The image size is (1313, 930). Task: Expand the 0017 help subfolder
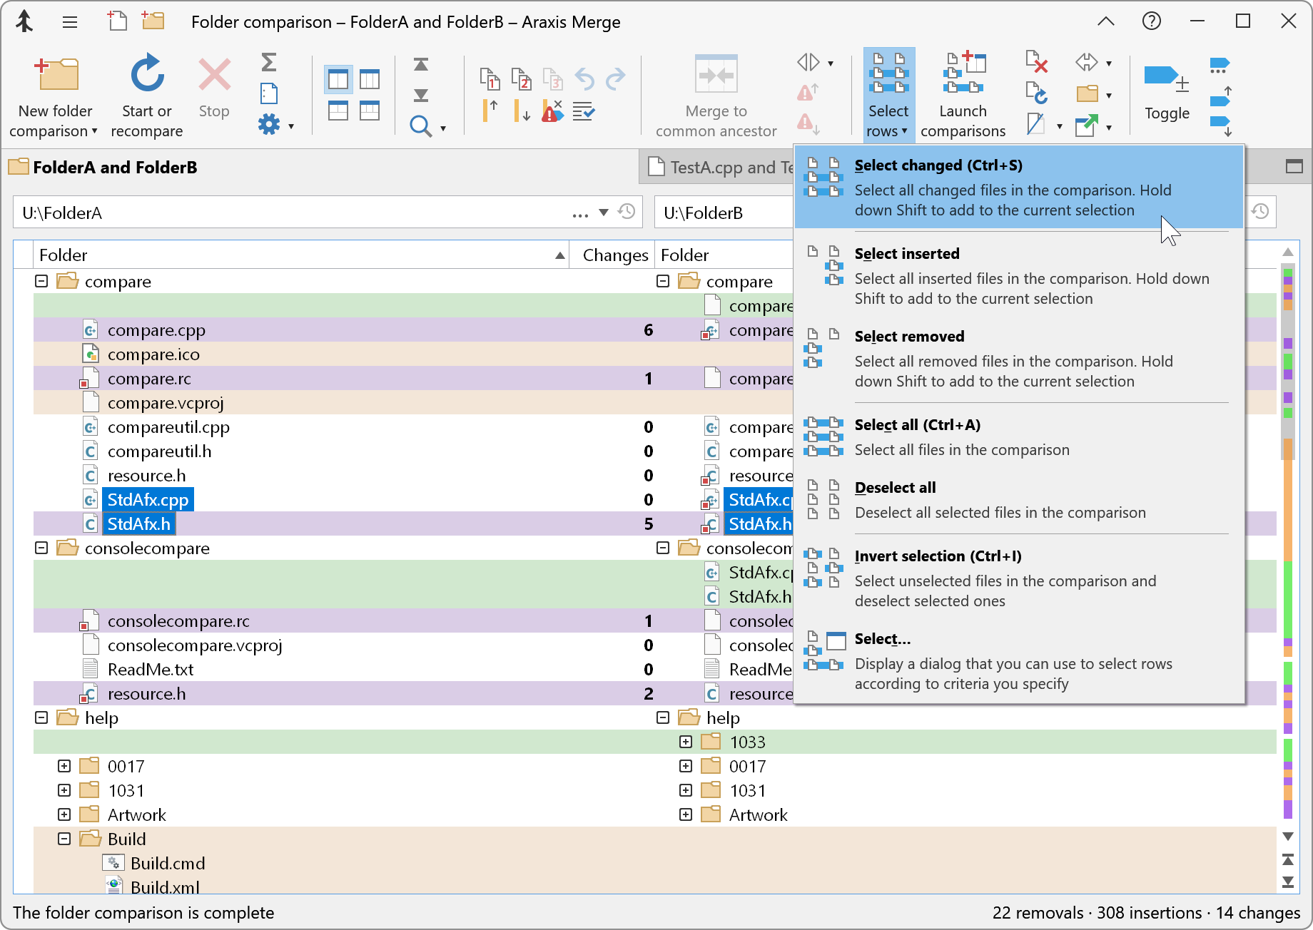[64, 766]
